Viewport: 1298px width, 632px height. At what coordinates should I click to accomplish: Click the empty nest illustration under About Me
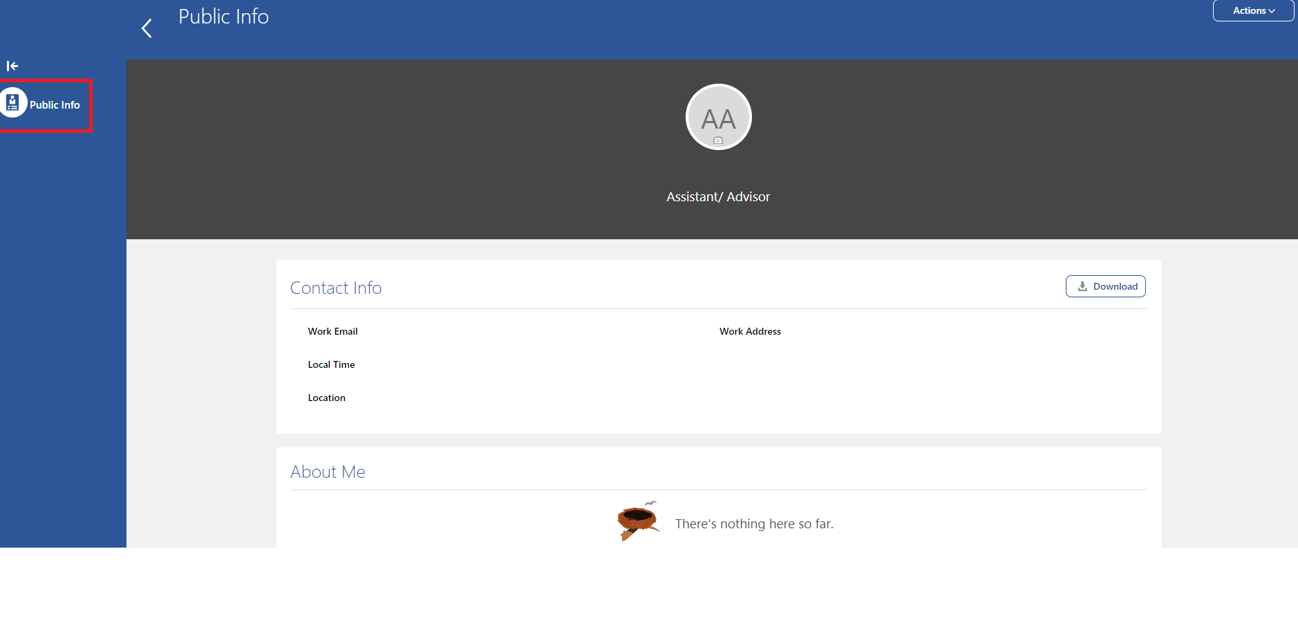coord(637,521)
